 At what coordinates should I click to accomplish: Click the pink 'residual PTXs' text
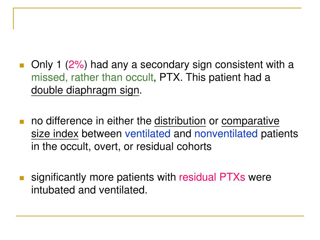pos(212,177)
